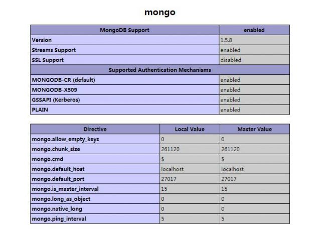Image resolution: width=321 pixels, height=232 pixels.
Task: Select the MongoDB Support header cell
Action: [x=125, y=30]
